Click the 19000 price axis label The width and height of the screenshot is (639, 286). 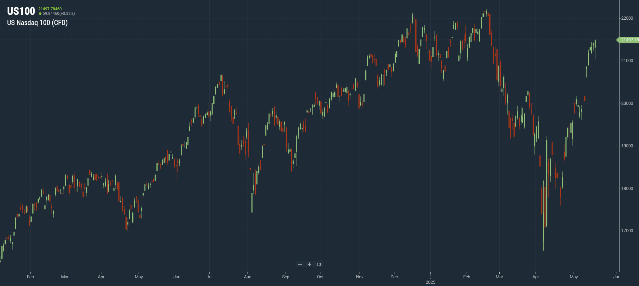coord(627,146)
